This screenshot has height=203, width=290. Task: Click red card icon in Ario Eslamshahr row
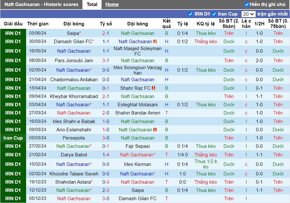click(x=155, y=130)
